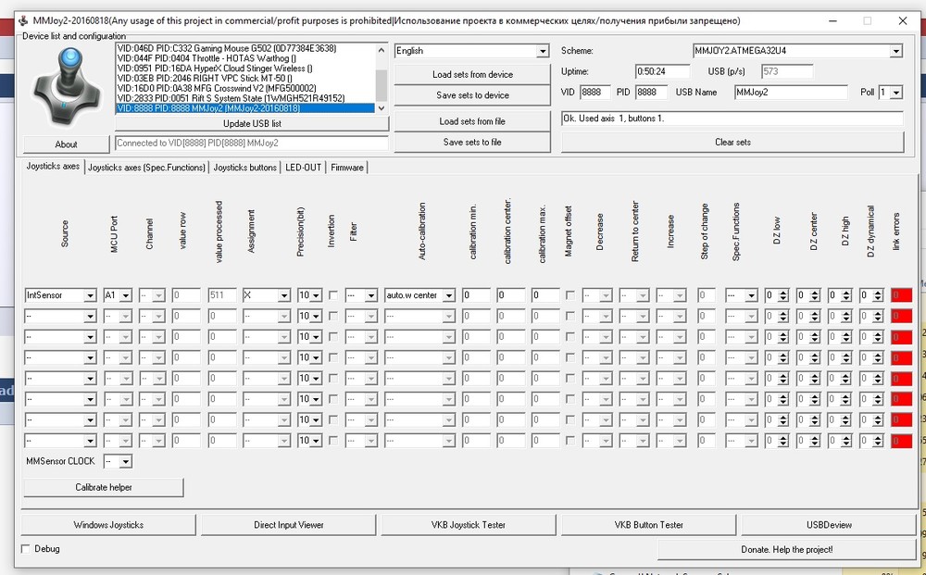
Task: Select Throttle - HOTAS Warthog device entry
Action: pyautogui.click(x=245, y=58)
